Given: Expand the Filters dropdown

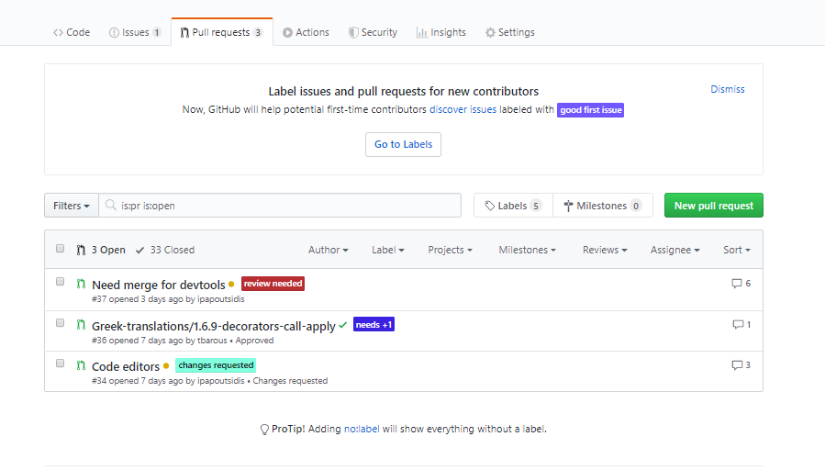Looking at the screenshot, I should pyautogui.click(x=71, y=206).
